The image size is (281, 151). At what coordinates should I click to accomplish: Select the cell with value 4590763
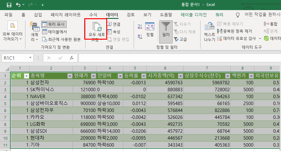[165, 83]
